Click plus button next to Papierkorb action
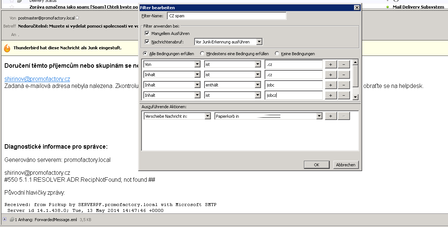The width and height of the screenshot is (448, 227). coord(330,116)
